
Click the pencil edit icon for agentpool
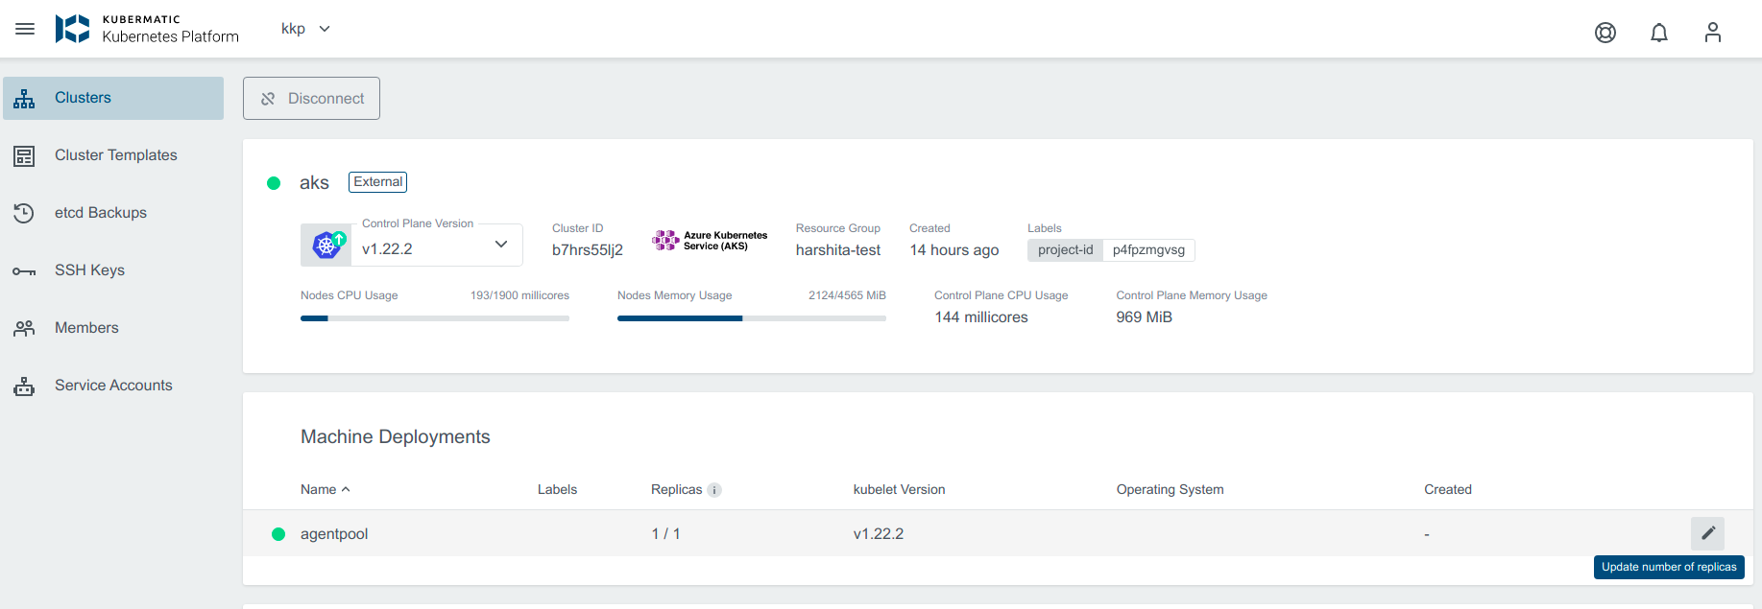point(1707,533)
